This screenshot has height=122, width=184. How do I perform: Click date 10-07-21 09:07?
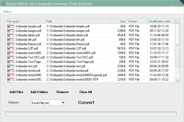pos(159,62)
